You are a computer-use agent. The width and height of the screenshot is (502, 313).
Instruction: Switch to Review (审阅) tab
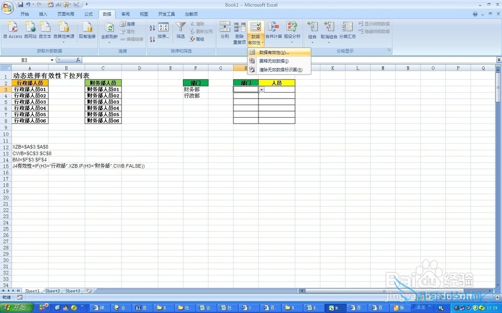[x=125, y=14]
